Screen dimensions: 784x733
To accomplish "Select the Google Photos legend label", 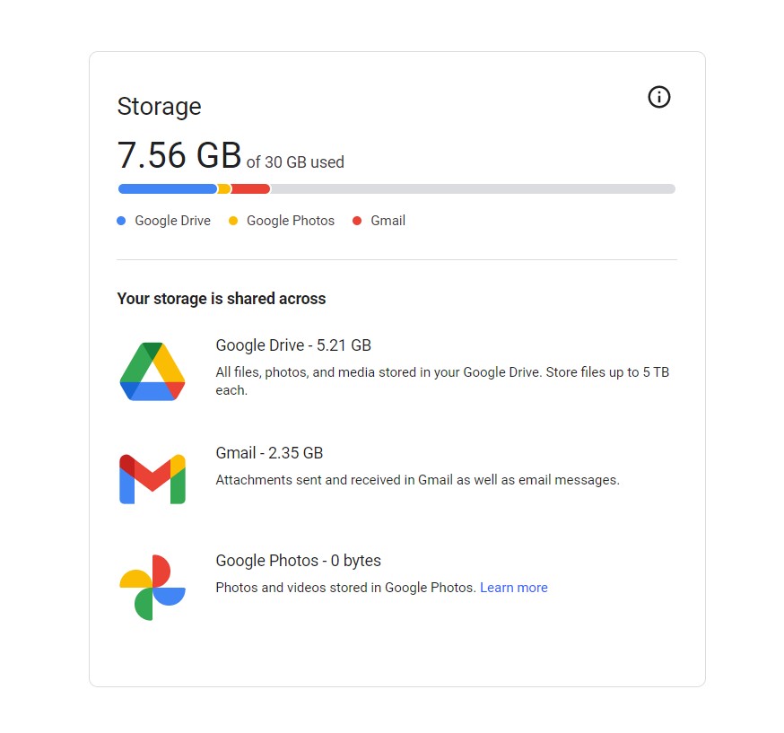I will pyautogui.click(x=290, y=221).
